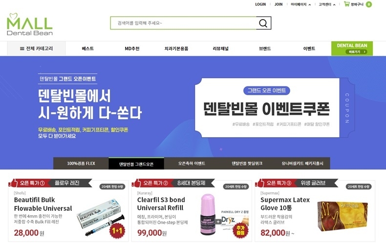Select 유니버셜키트 패키지출시 banner tab
The width and height of the screenshot is (386, 246).
click(302, 164)
